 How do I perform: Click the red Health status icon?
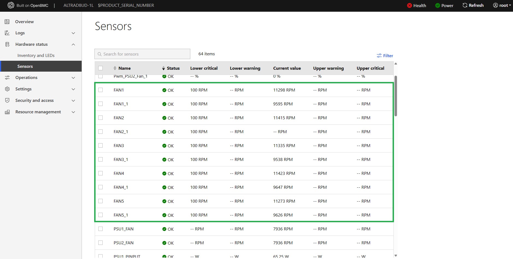click(x=409, y=5)
